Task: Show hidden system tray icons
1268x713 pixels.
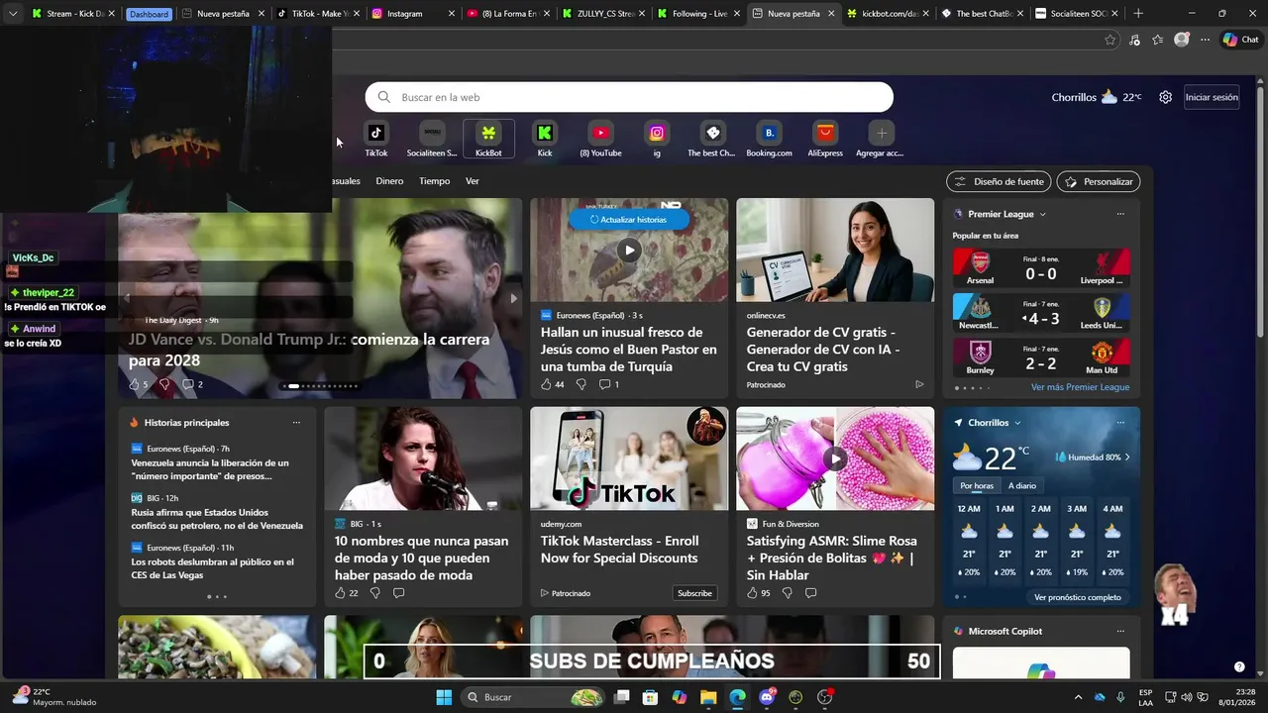Action: point(1079,697)
